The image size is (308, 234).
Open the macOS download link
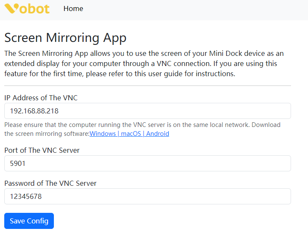[x=132, y=134]
